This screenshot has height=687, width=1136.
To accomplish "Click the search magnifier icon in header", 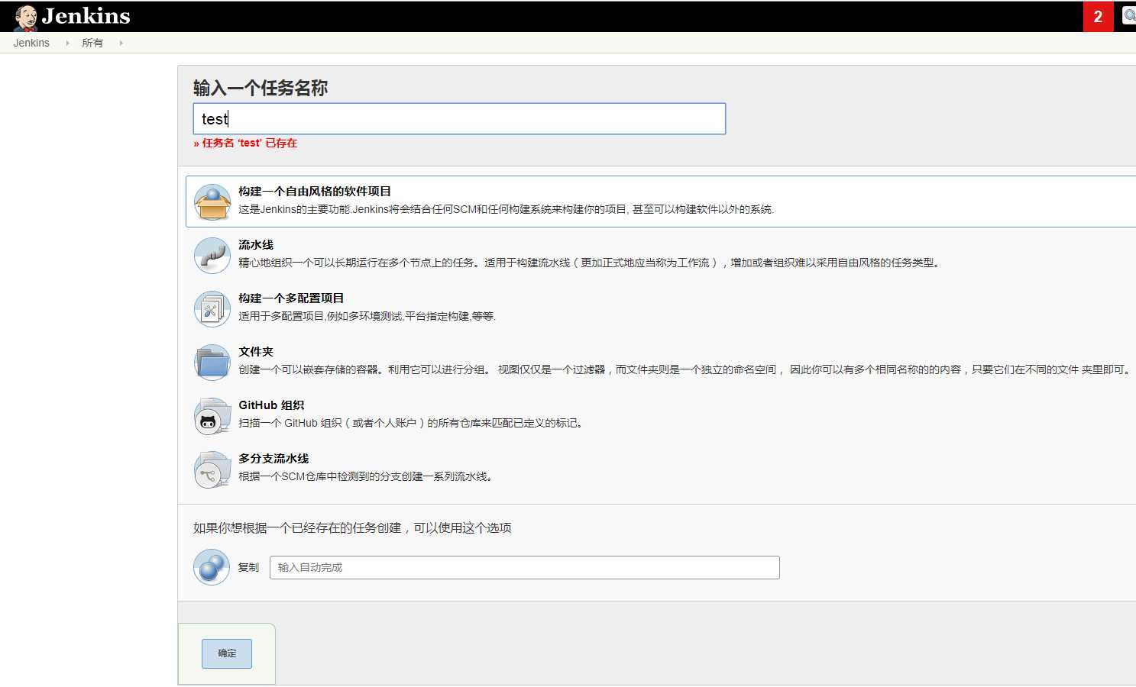I will click(1129, 15).
